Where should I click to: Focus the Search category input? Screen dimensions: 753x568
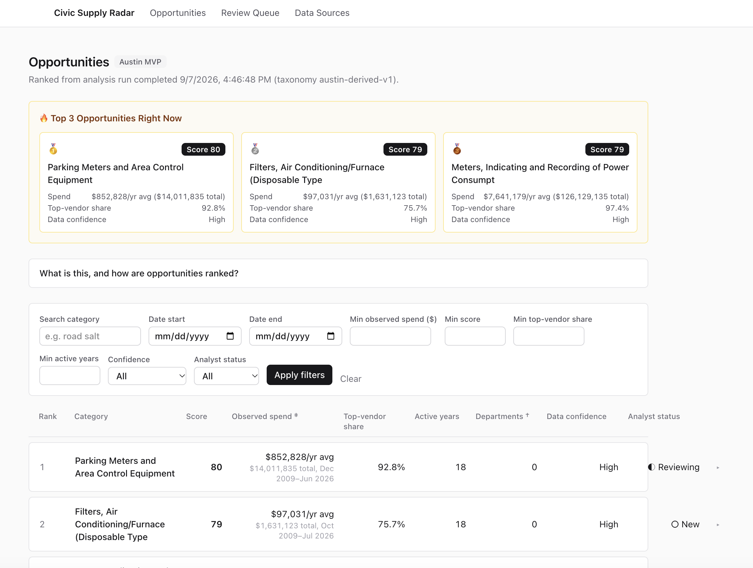[90, 336]
